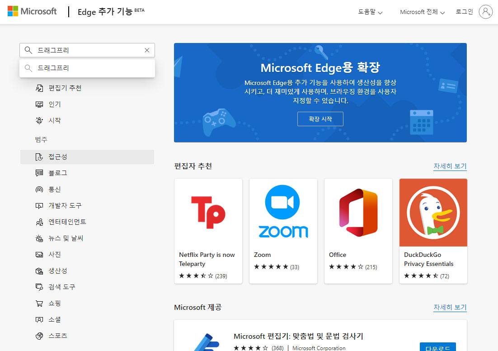Click the 엔터테인먼트 category icon
498x351 pixels.
tap(39, 222)
